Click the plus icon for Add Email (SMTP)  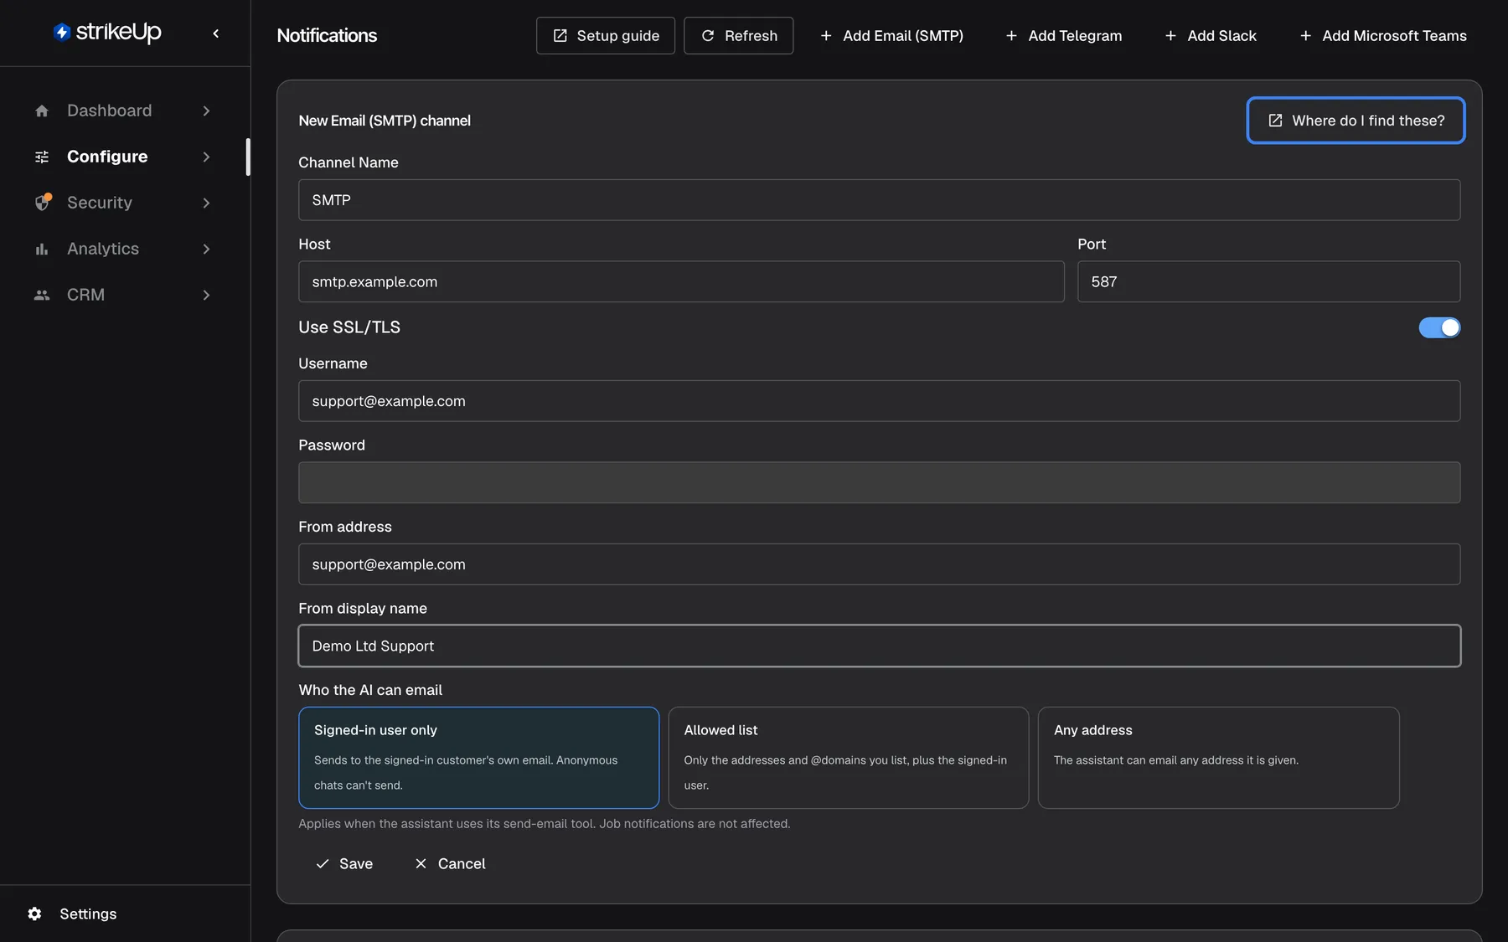pos(826,36)
